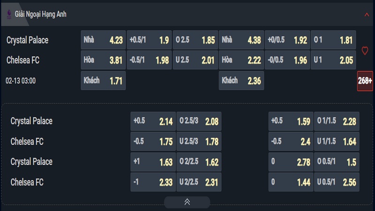Viewport: 375px width, 211px height.
Task: Select first-half Nhà odds 4.38
Action: pyautogui.click(x=241, y=40)
